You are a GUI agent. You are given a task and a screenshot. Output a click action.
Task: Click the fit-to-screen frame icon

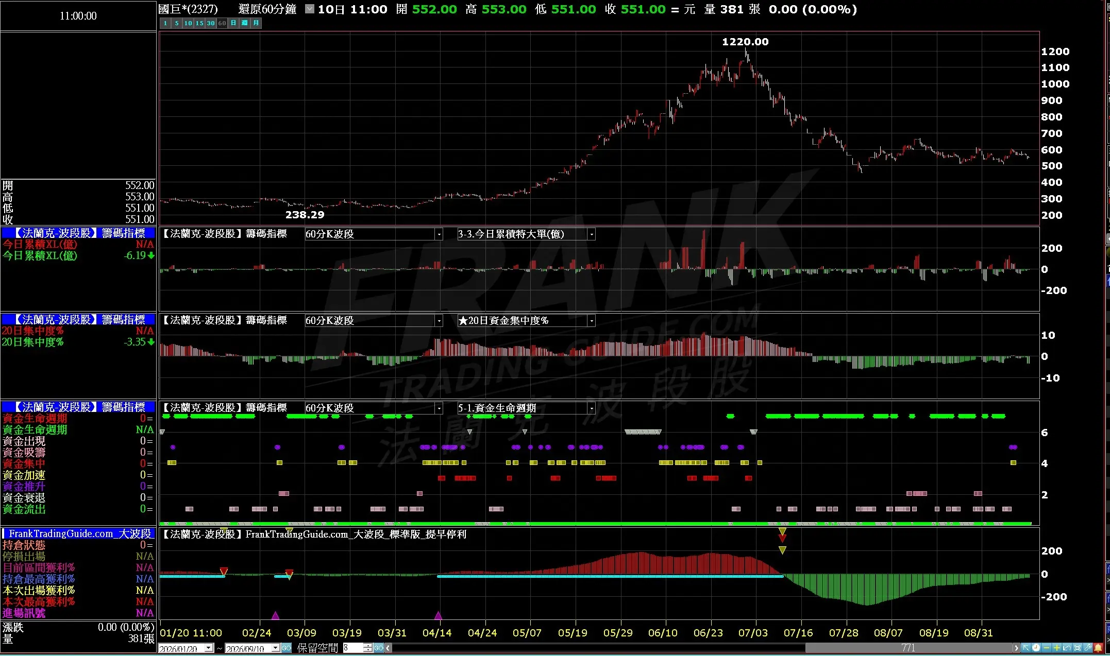1078,648
